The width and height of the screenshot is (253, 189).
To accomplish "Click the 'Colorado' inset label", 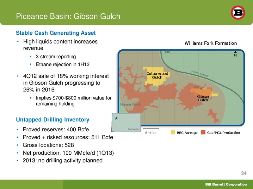I will (x=133, y=129).
